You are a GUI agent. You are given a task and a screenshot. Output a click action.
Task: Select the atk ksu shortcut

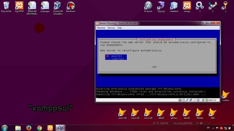pyautogui.click(x=174, y=114)
